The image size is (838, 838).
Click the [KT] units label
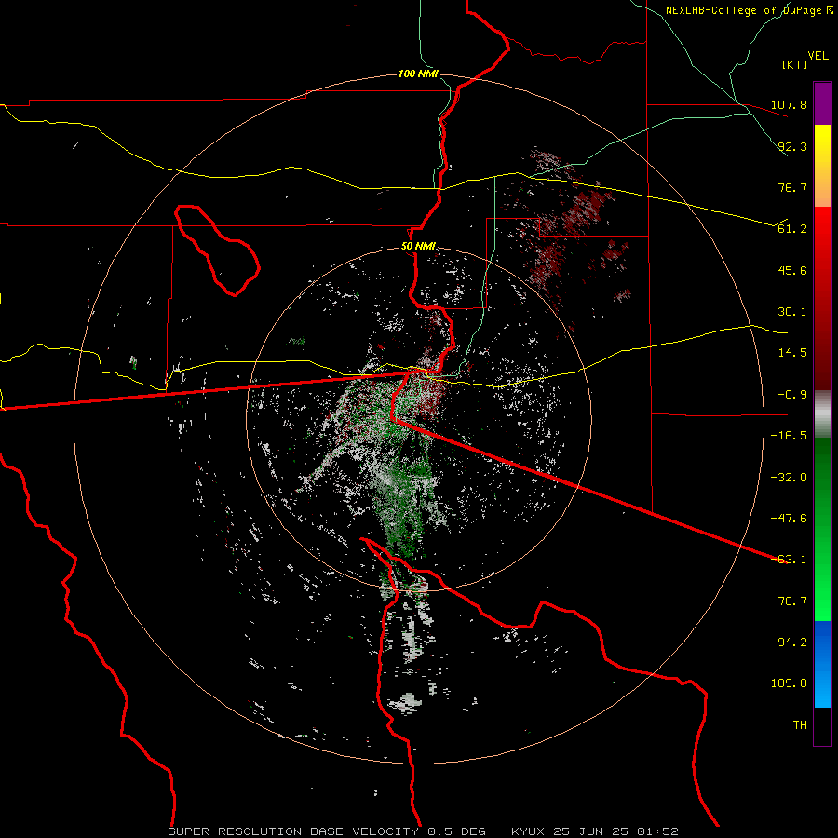point(795,64)
